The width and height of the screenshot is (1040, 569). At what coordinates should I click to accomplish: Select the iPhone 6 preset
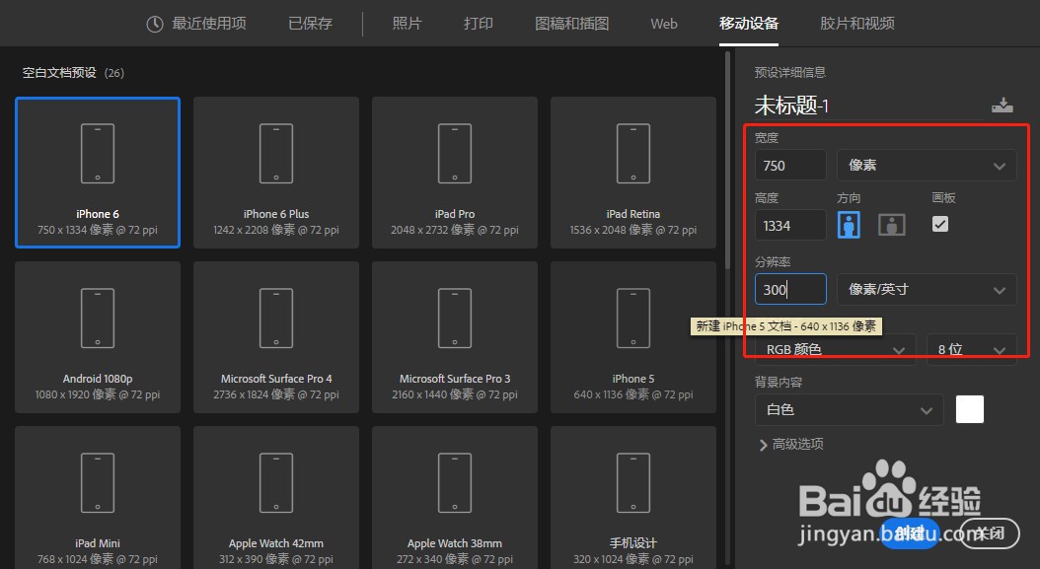pyautogui.click(x=98, y=173)
